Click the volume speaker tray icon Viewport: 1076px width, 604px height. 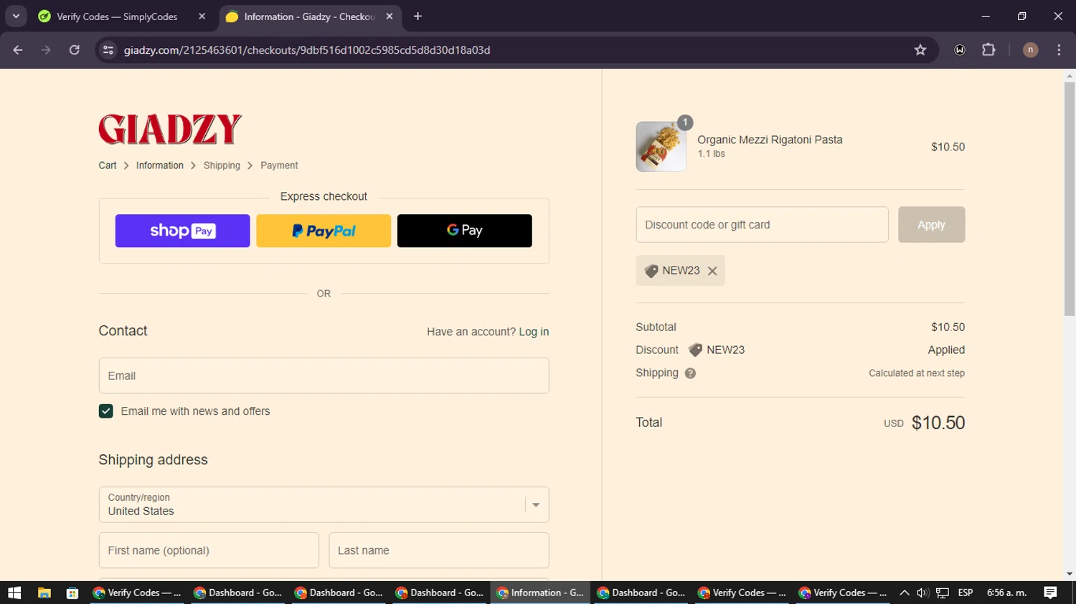click(x=922, y=593)
